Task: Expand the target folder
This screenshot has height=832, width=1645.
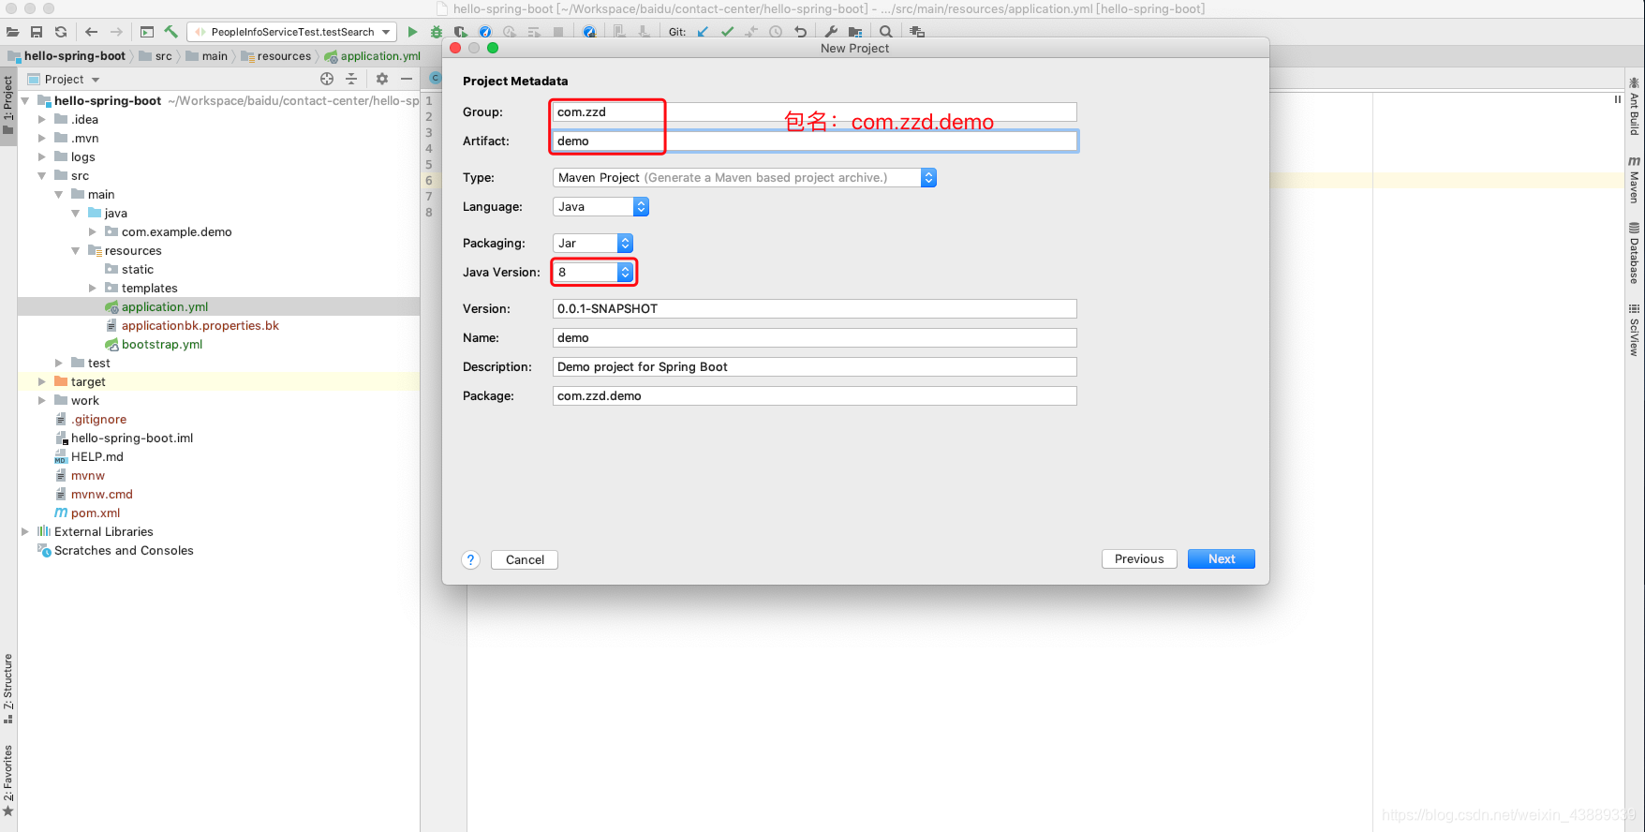Action: [41, 381]
